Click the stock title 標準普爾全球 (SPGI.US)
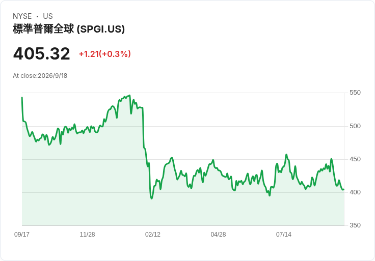Image resolution: width=375 pixels, height=261 pixels. (x=69, y=29)
